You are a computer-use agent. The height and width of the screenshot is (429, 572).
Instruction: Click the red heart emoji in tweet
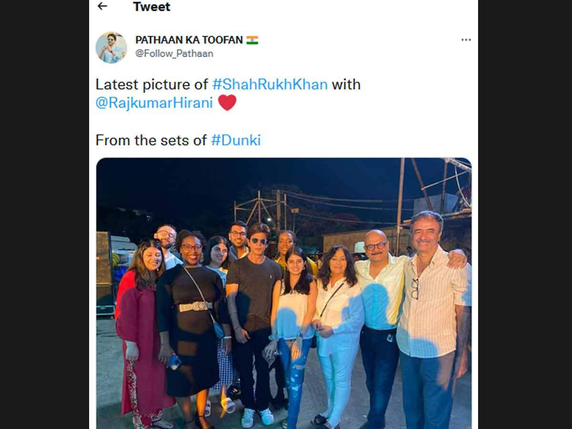coord(227,102)
